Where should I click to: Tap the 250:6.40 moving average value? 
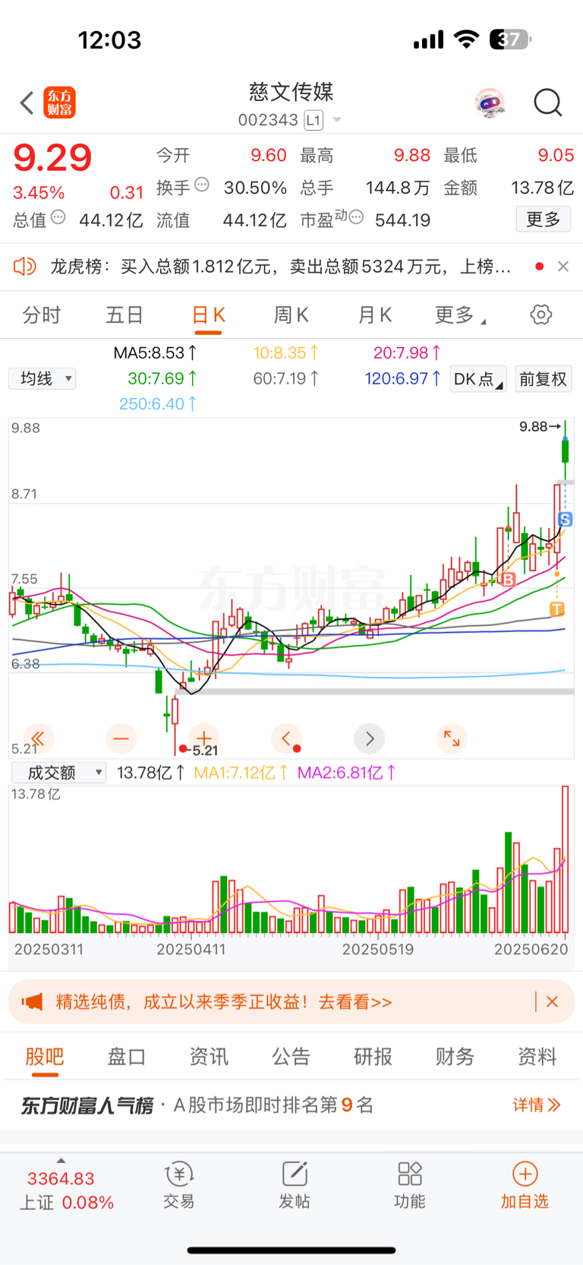point(158,403)
